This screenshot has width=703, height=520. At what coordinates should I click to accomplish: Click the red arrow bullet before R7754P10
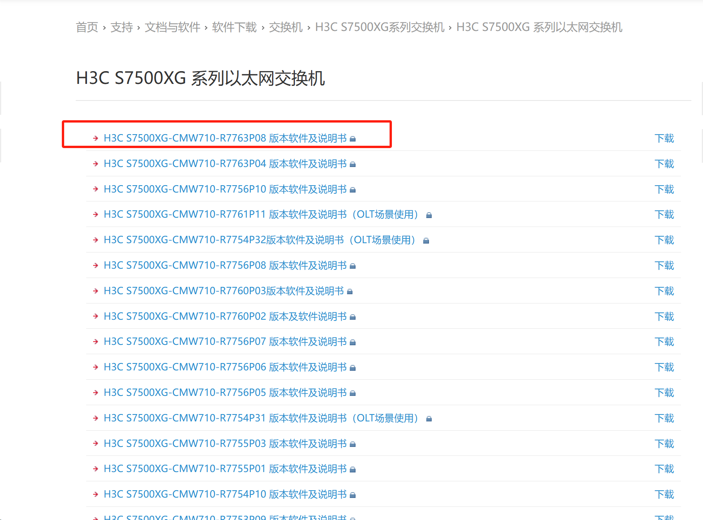pos(95,494)
